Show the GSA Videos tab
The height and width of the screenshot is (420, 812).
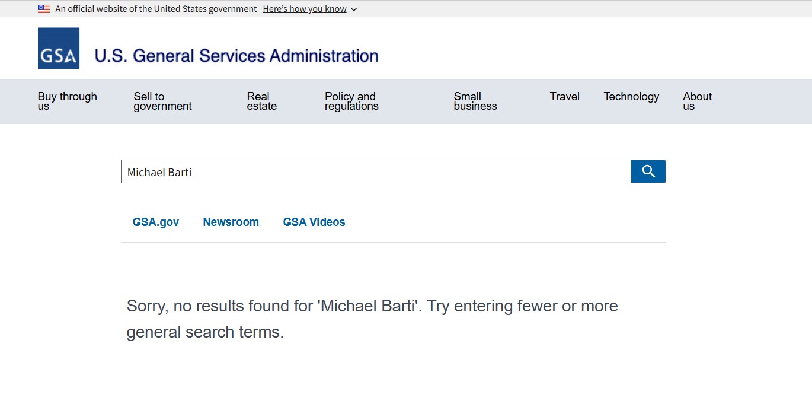(x=314, y=222)
